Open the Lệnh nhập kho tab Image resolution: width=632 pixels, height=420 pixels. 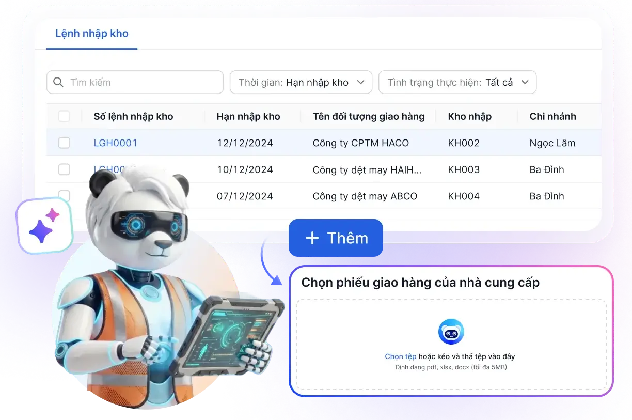coord(92,34)
